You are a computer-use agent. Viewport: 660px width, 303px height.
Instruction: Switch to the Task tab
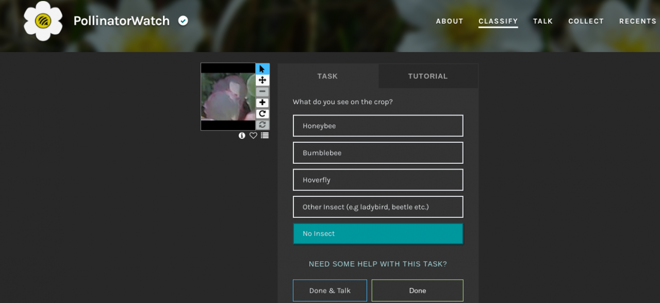[x=328, y=76]
